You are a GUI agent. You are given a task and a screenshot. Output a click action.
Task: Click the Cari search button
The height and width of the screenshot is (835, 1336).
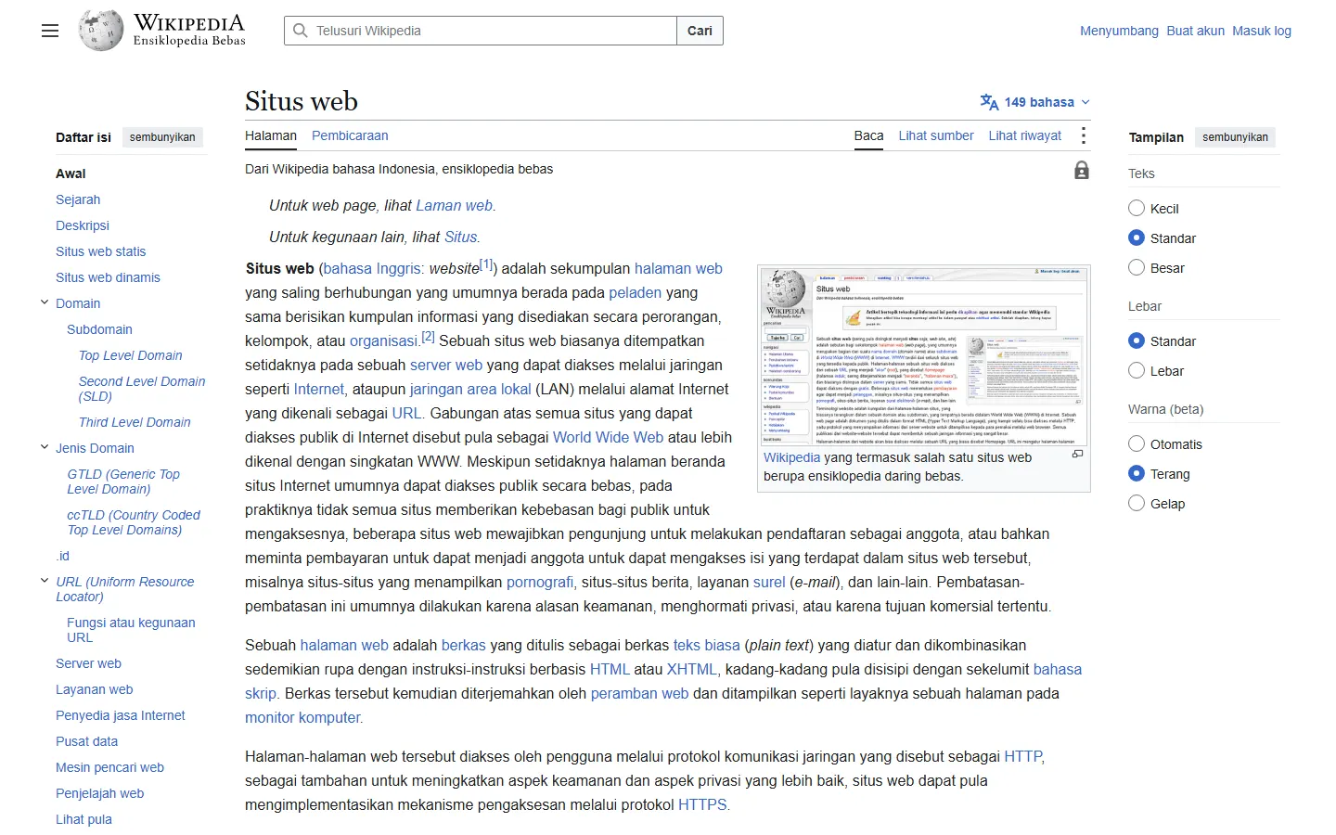[x=700, y=31]
